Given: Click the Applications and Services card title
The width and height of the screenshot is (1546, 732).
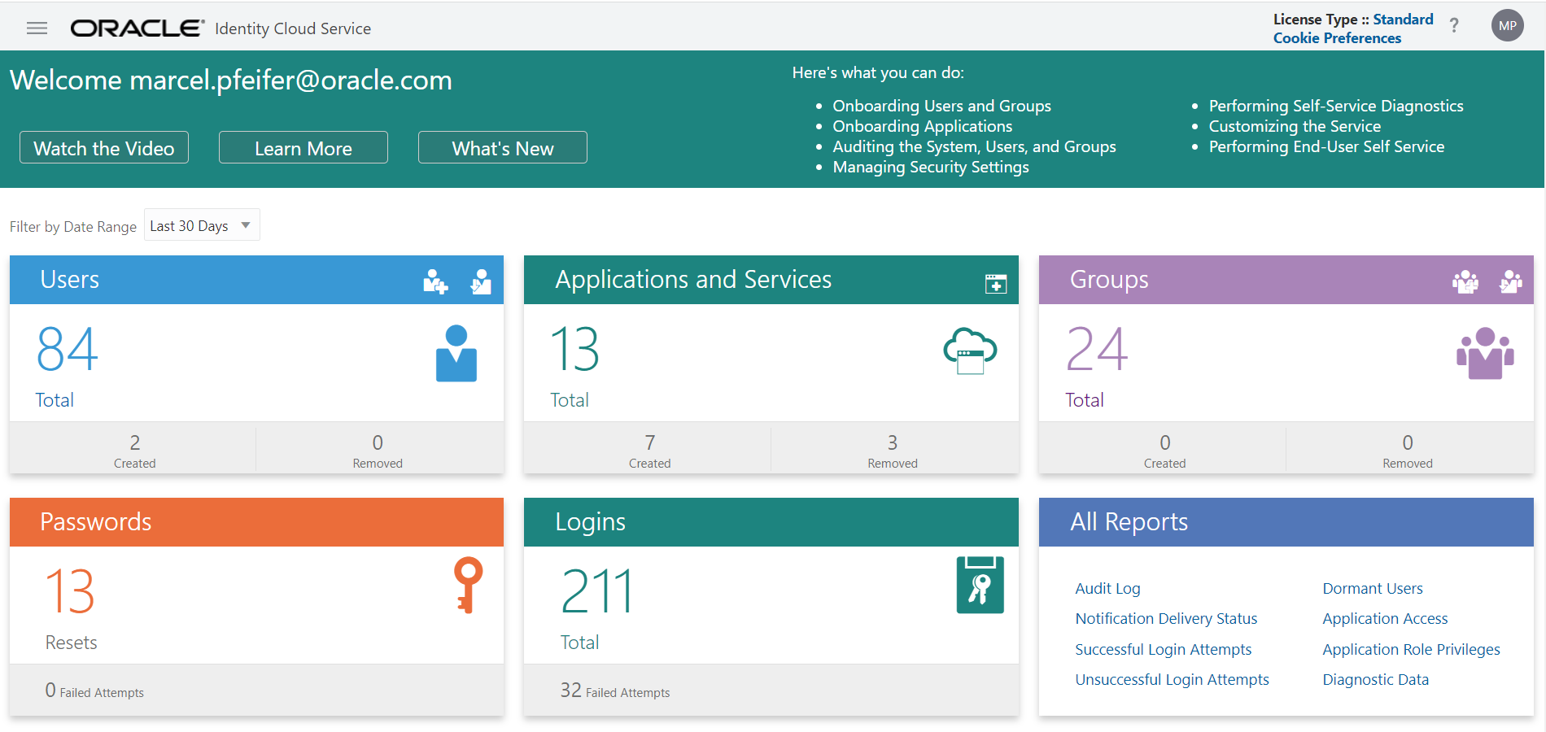Looking at the screenshot, I should click(693, 280).
